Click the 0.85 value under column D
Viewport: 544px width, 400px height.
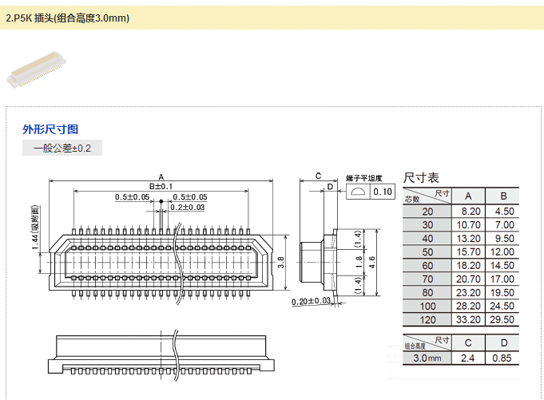(x=502, y=358)
